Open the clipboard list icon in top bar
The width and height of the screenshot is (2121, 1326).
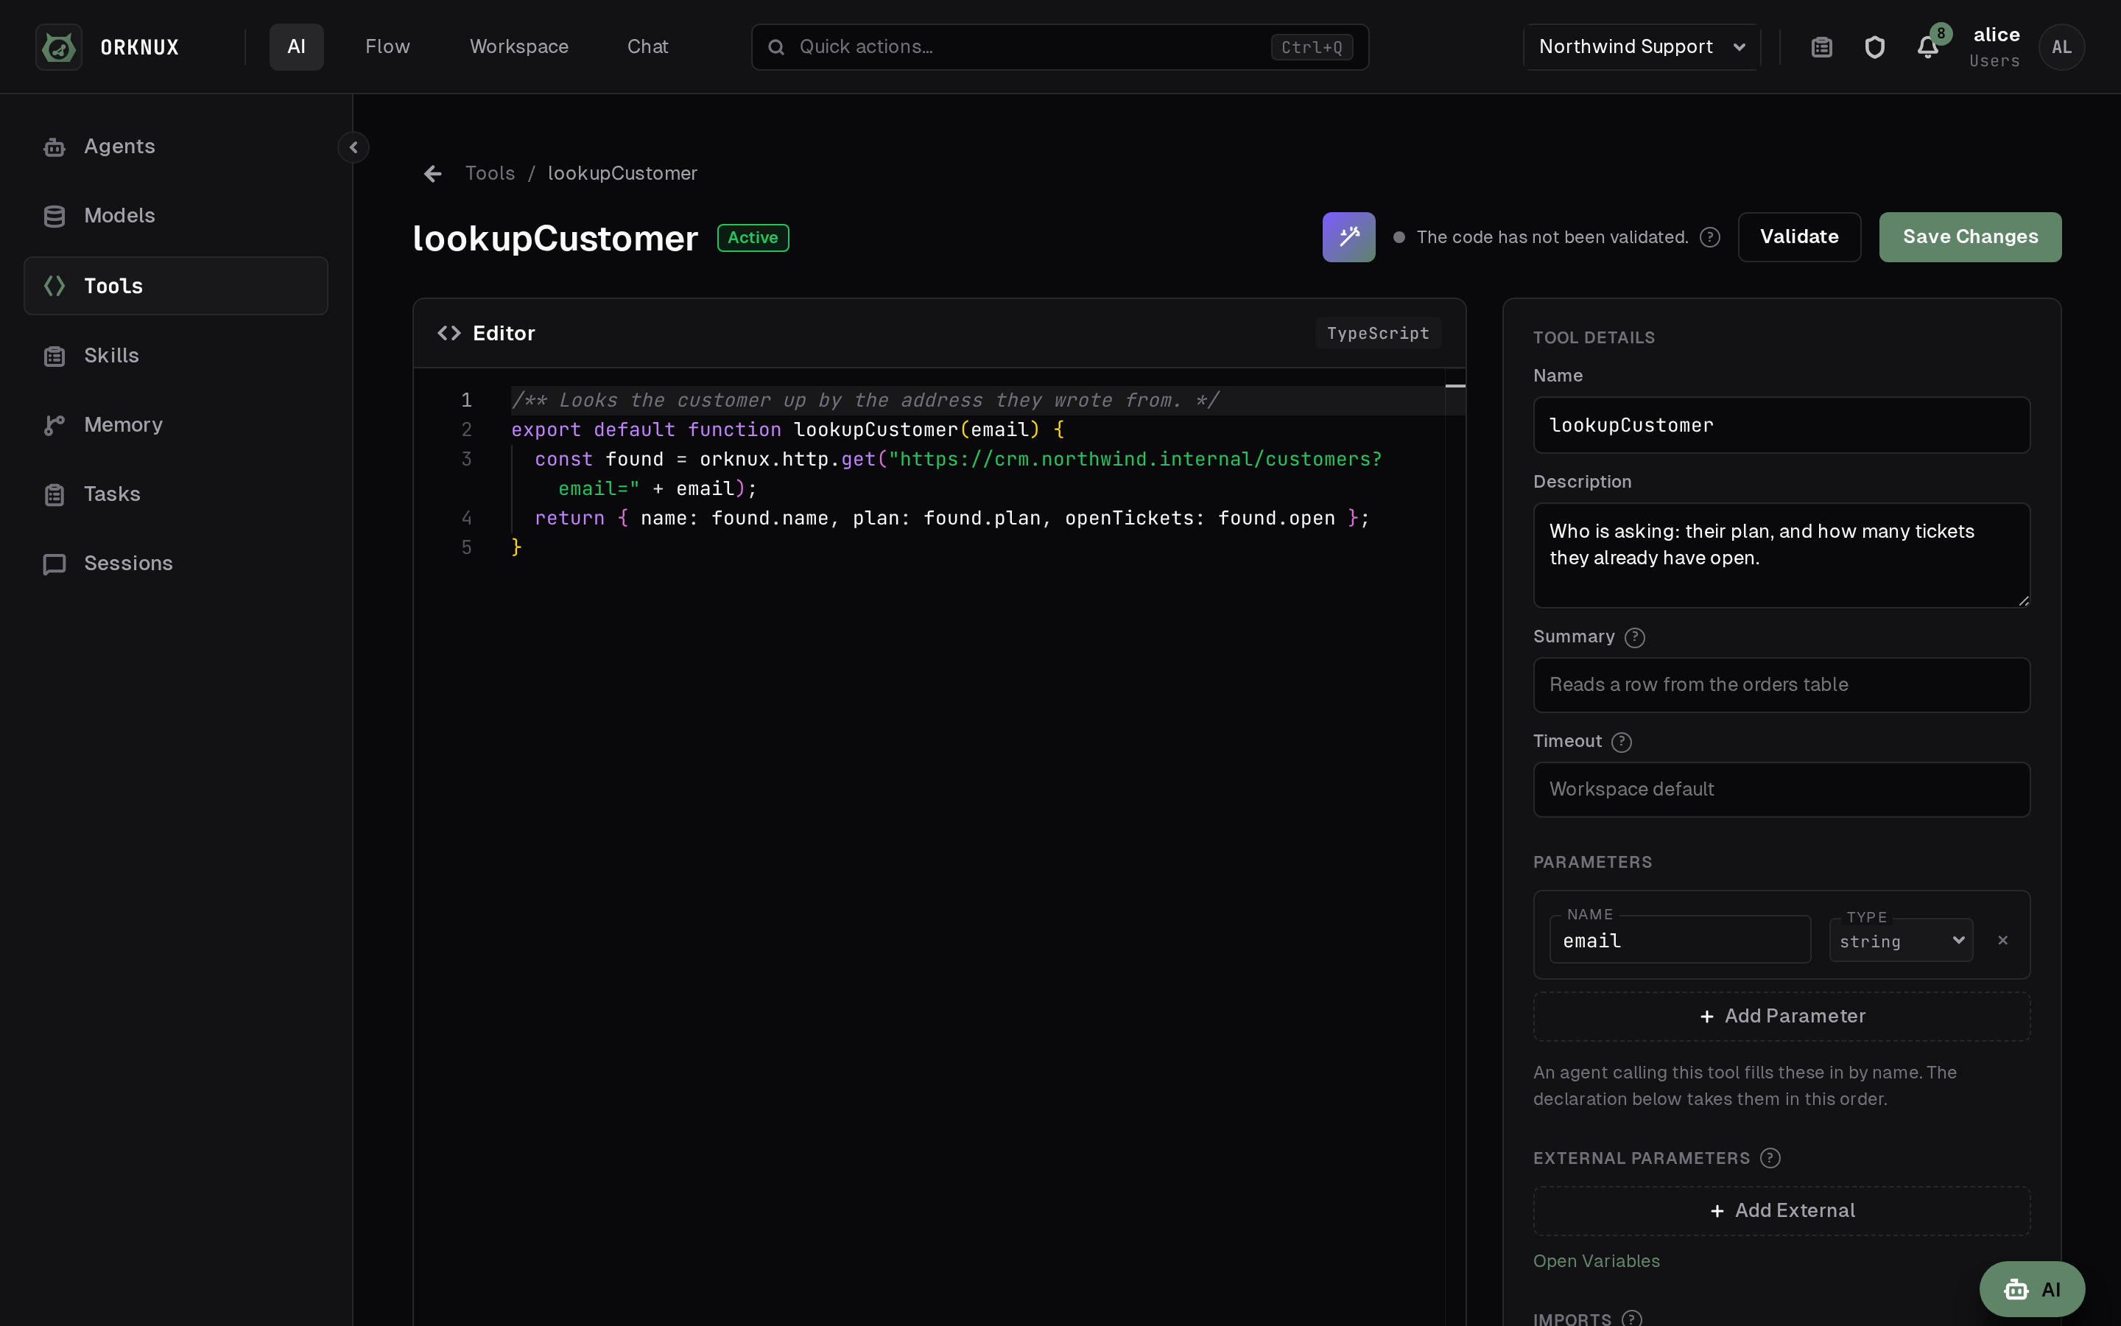1821,47
